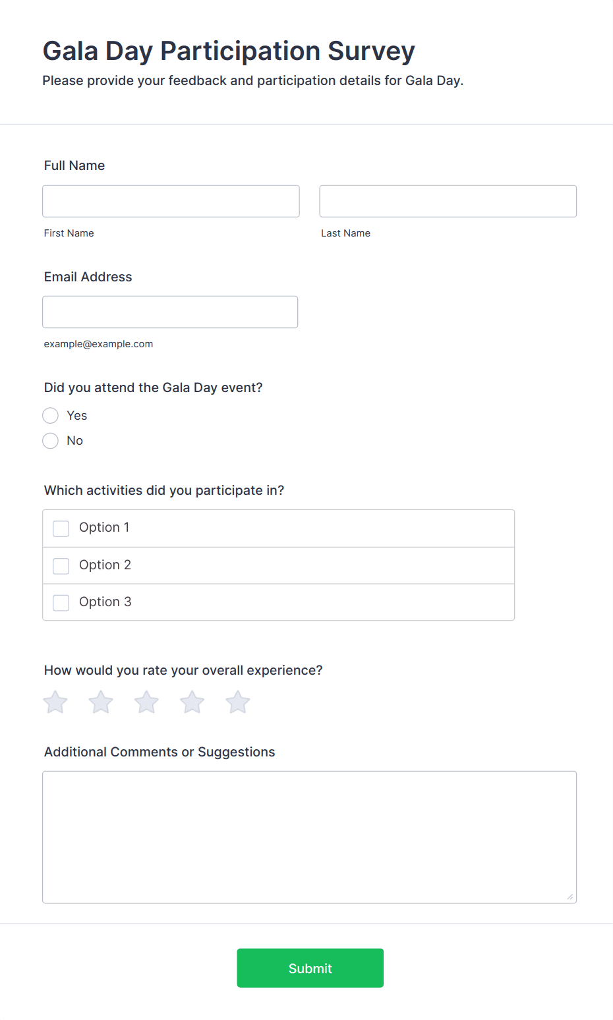This screenshot has height=1020, width=613.
Task: Click the third rating star
Action: 146,702
